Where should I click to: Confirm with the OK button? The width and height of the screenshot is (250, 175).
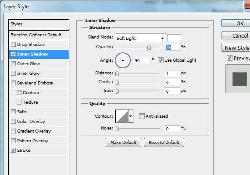pos(236,23)
